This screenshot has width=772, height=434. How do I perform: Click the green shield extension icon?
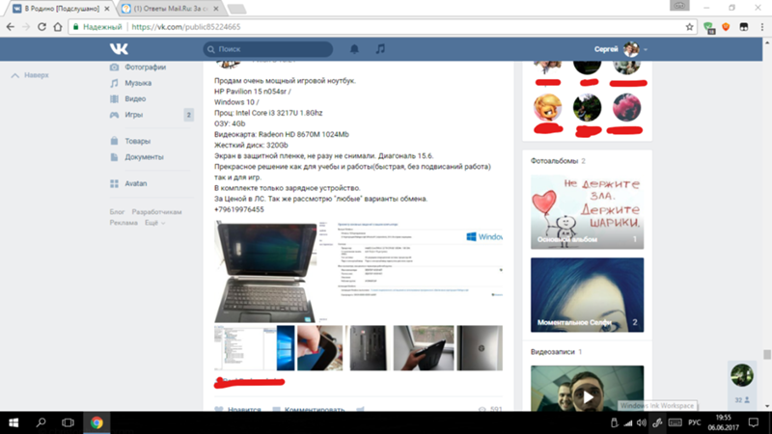(x=709, y=28)
